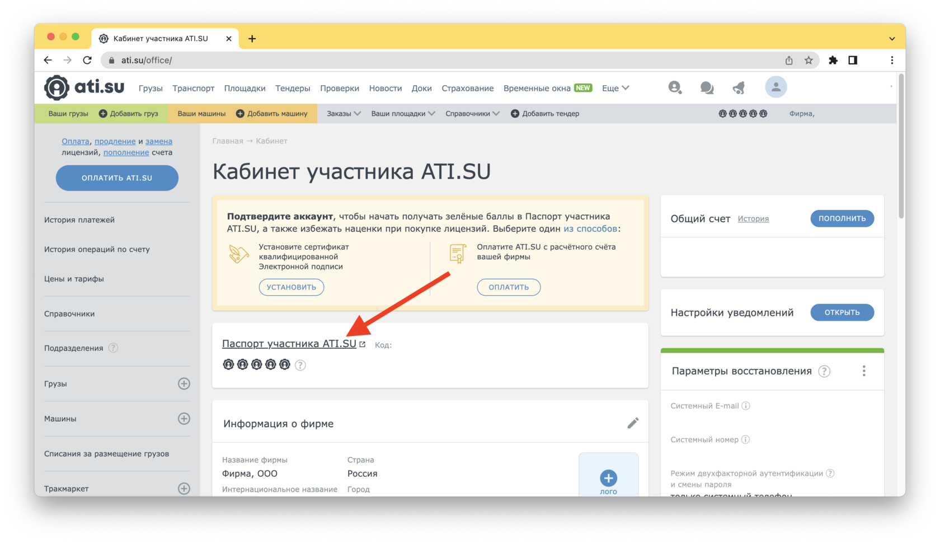The image size is (940, 542).
Task: Click the help icon next to rating stars
Action: pos(300,366)
